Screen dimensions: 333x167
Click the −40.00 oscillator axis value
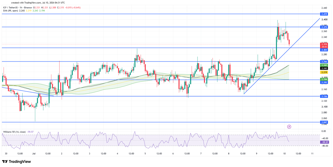[x=324, y=139]
